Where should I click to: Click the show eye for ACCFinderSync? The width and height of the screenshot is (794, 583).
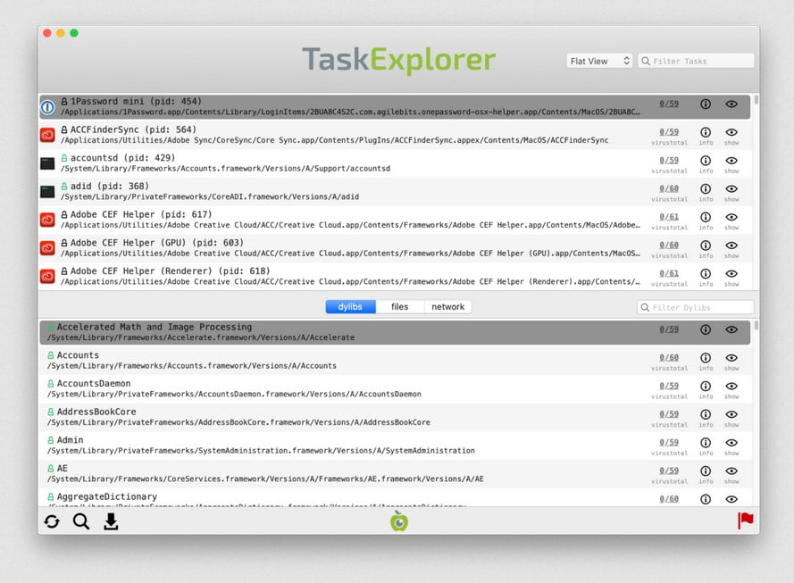pyautogui.click(x=731, y=132)
